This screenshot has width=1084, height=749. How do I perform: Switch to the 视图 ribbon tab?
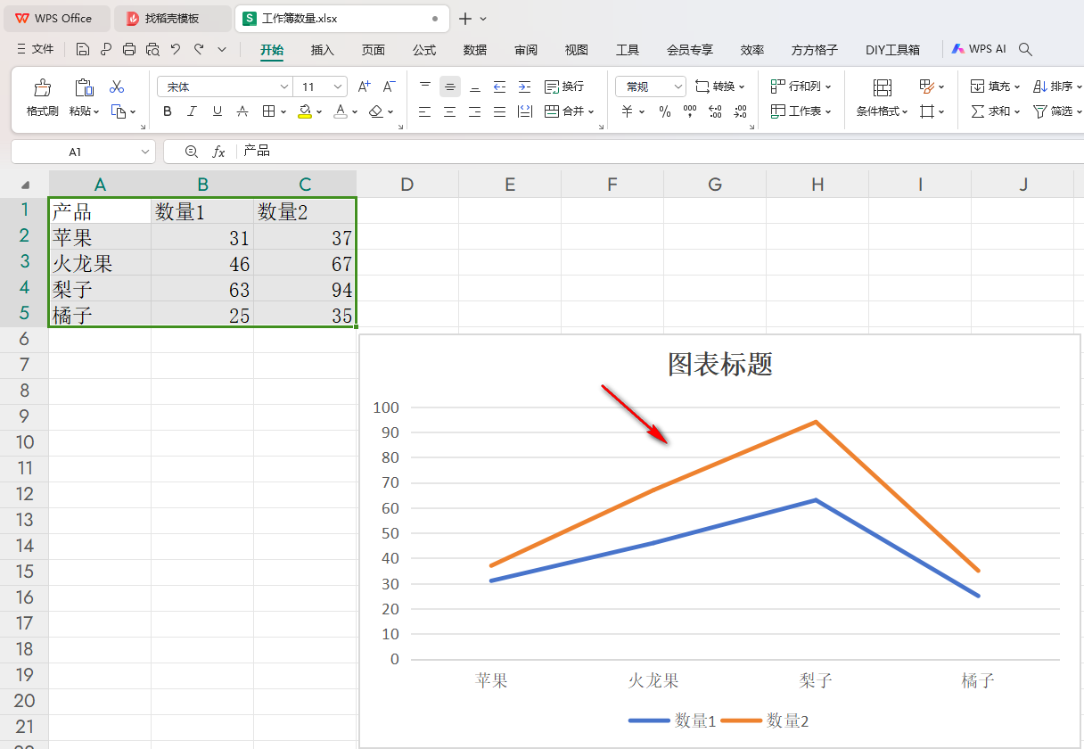577,50
